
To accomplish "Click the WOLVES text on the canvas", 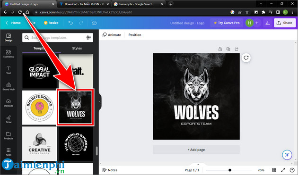I will [x=196, y=112].
